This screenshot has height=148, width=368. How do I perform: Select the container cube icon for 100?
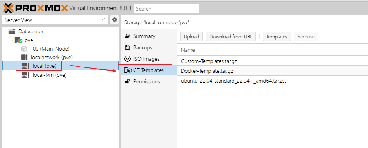(24, 49)
